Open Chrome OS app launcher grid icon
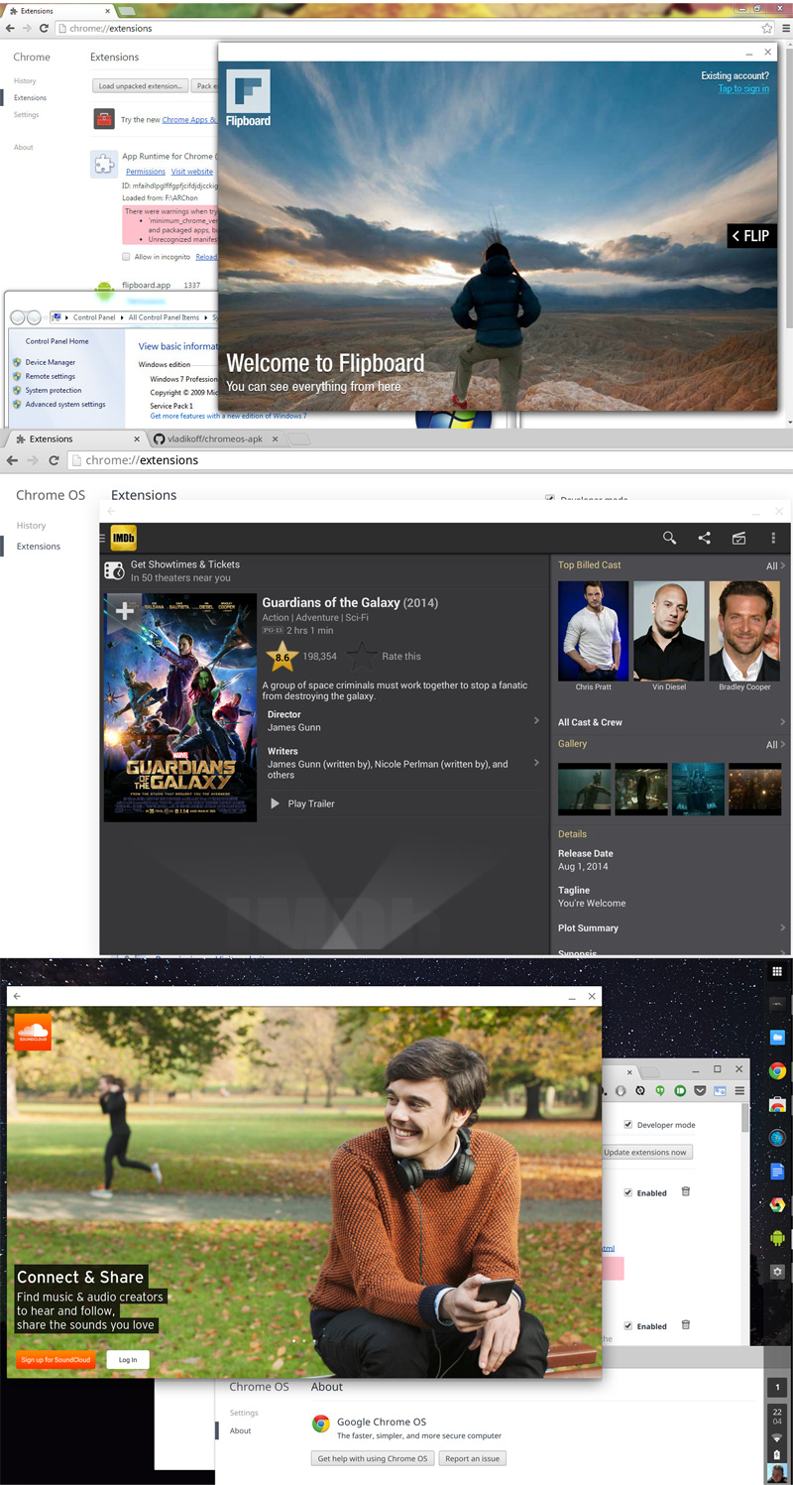Screen dimensions: 793x1485 [777, 971]
